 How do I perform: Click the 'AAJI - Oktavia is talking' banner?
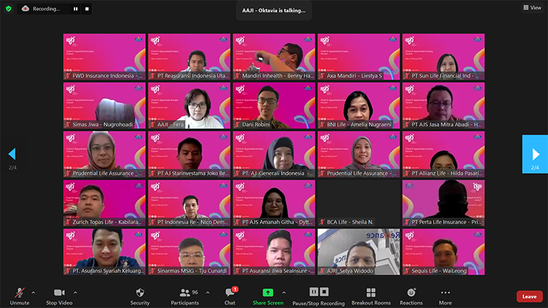(x=273, y=10)
